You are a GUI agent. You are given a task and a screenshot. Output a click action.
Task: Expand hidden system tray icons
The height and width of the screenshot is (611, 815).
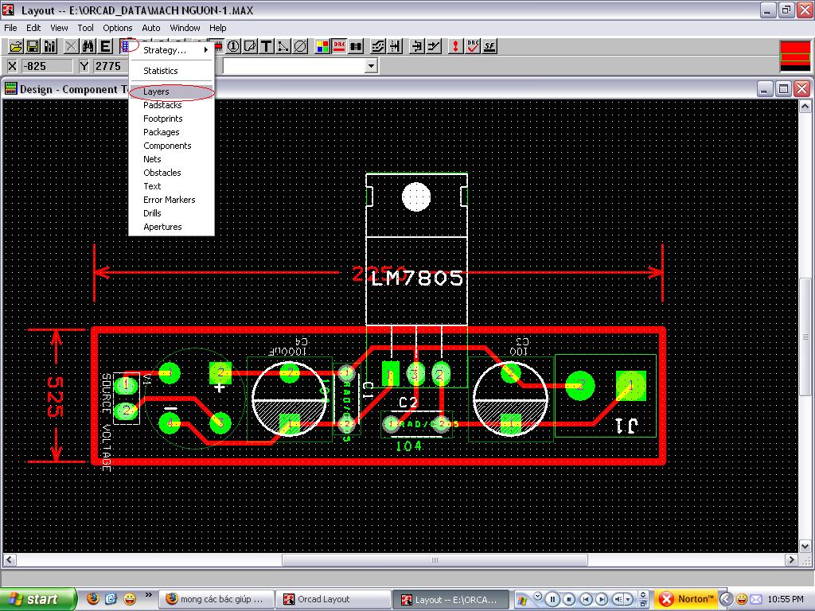click(x=726, y=599)
